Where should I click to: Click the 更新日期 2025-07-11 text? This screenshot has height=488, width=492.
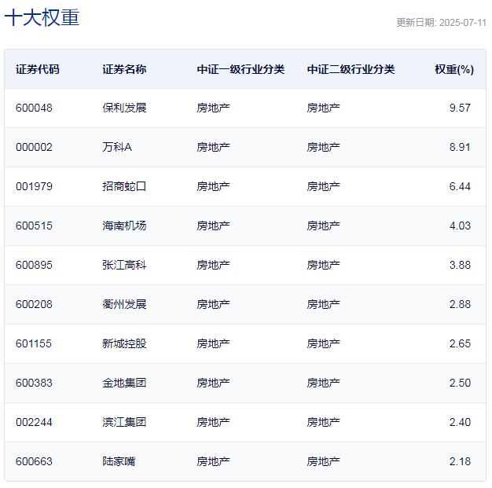(441, 23)
